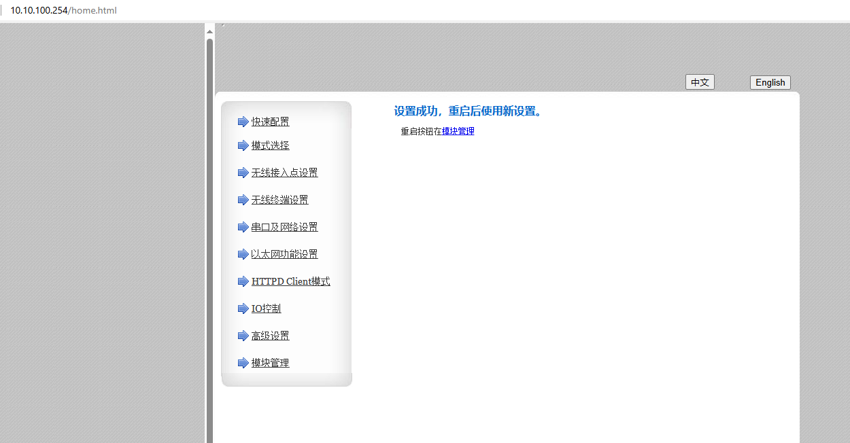This screenshot has width=850, height=443.
Task: Click the arrow icon next to IO控制
Action: [243, 308]
